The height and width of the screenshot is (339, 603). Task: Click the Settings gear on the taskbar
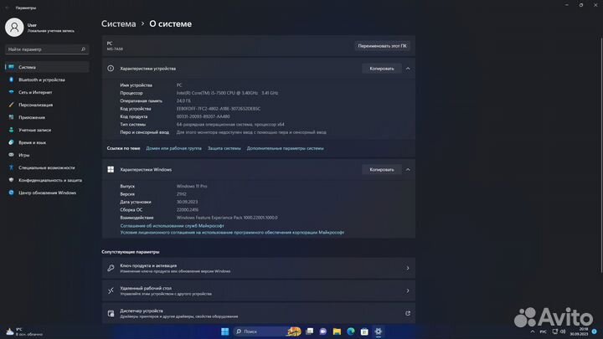379,331
